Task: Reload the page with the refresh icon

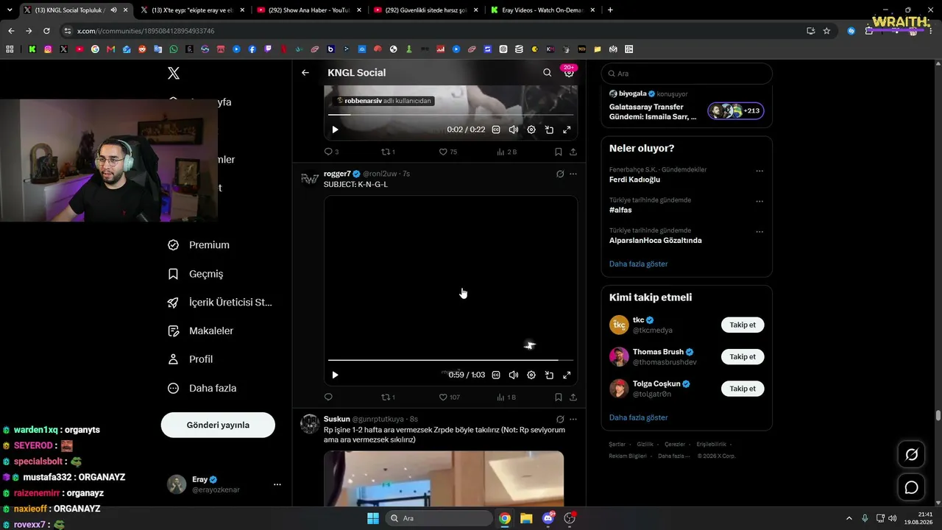Action: (46, 31)
